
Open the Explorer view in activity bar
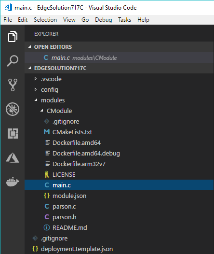point(13,36)
